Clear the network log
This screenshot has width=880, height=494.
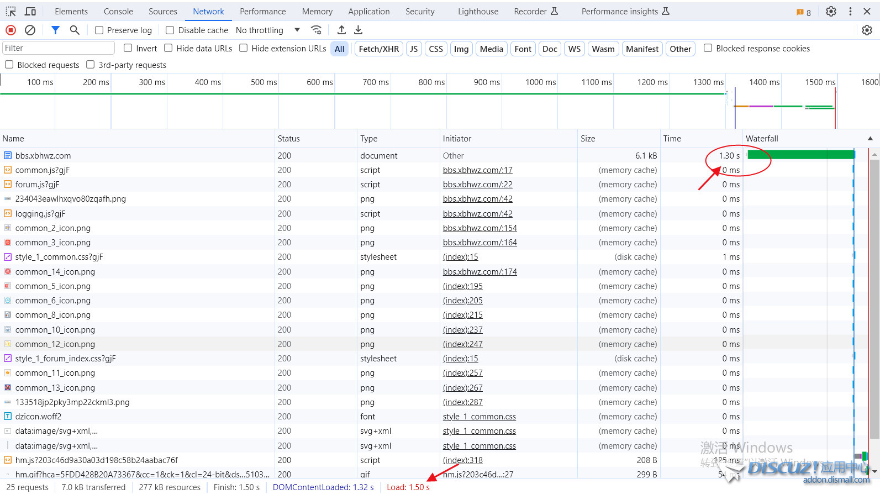30,30
